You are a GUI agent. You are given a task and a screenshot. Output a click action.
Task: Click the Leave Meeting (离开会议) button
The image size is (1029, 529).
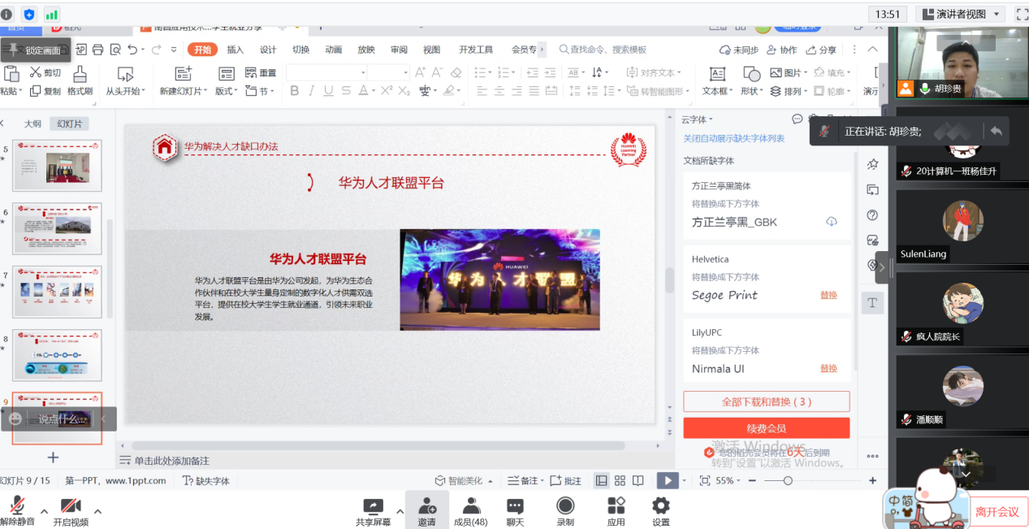(997, 511)
